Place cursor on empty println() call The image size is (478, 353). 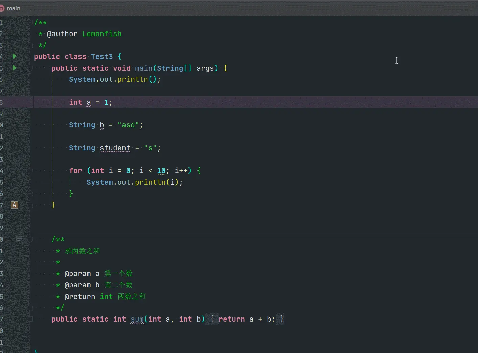(137, 79)
